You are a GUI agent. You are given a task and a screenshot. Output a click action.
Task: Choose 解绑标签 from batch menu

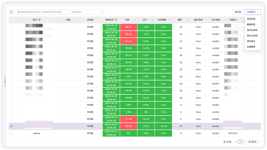coord(251,25)
